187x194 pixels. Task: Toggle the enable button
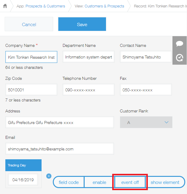coord(99,182)
